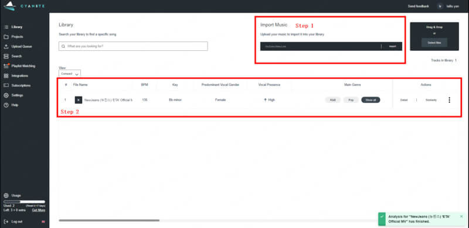Viewport: 469px width, 228px height.
Task: Go to the Library menu item
Action: 17,27
